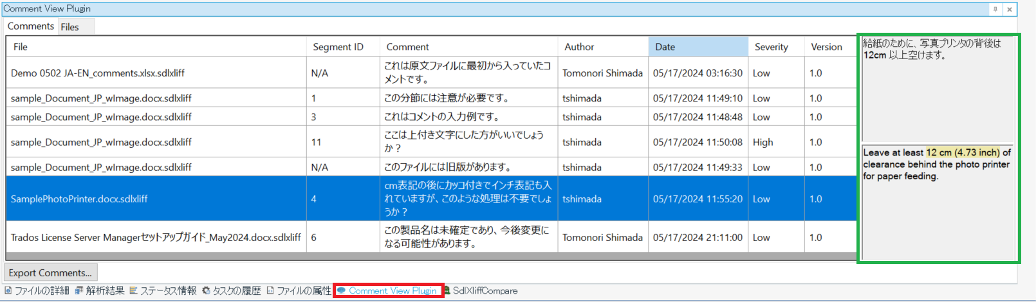
Task: Click the Comment View Plugin speech bubble icon
Action: (x=341, y=291)
